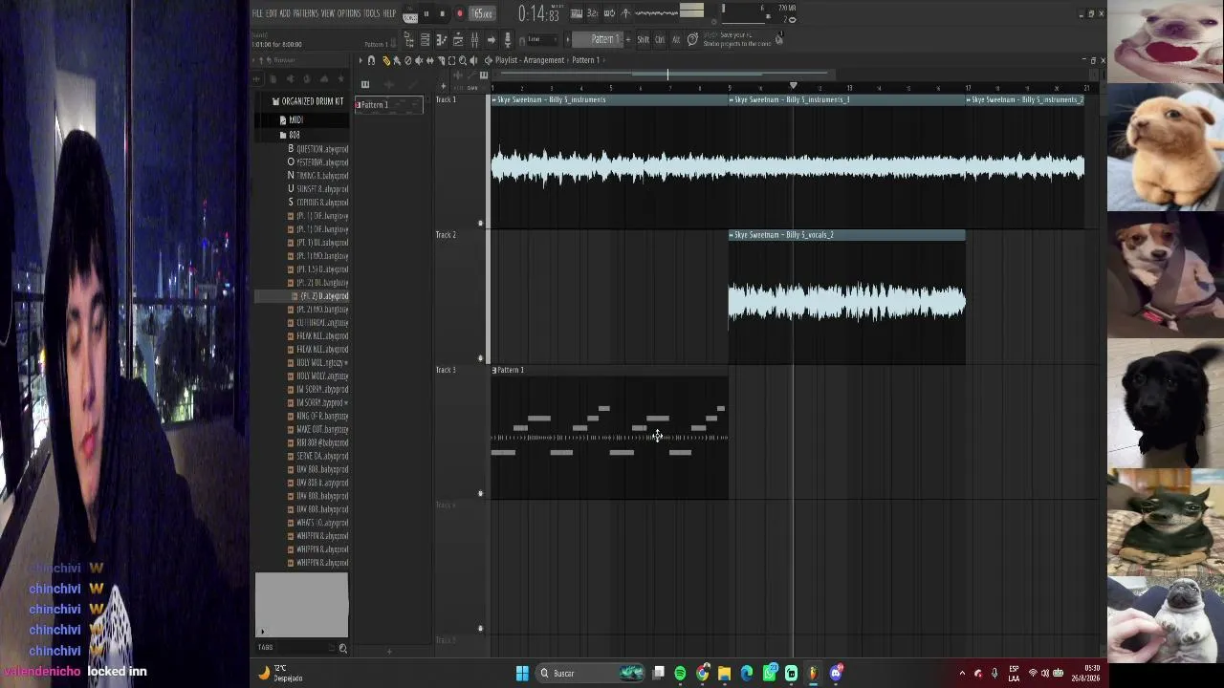Image resolution: width=1224 pixels, height=688 pixels.
Task: Open WhatsApp from the taskbar
Action: [770, 674]
